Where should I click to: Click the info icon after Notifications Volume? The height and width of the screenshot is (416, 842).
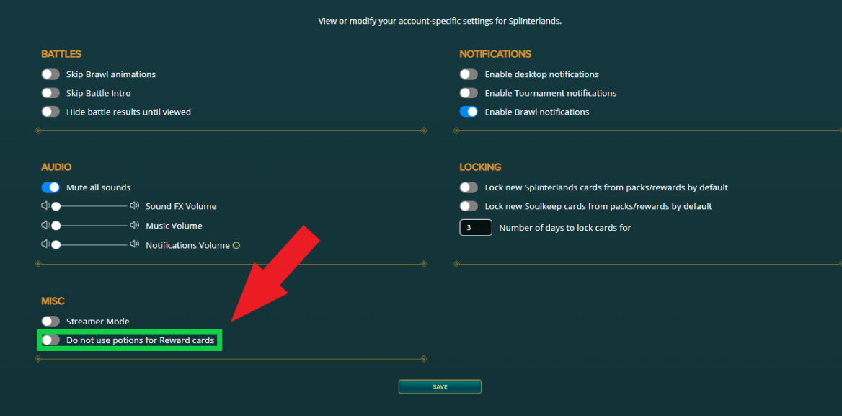[x=236, y=245]
